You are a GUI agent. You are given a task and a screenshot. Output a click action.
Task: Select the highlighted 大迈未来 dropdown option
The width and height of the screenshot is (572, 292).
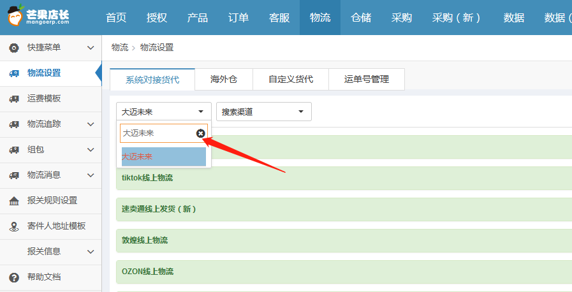coord(163,156)
